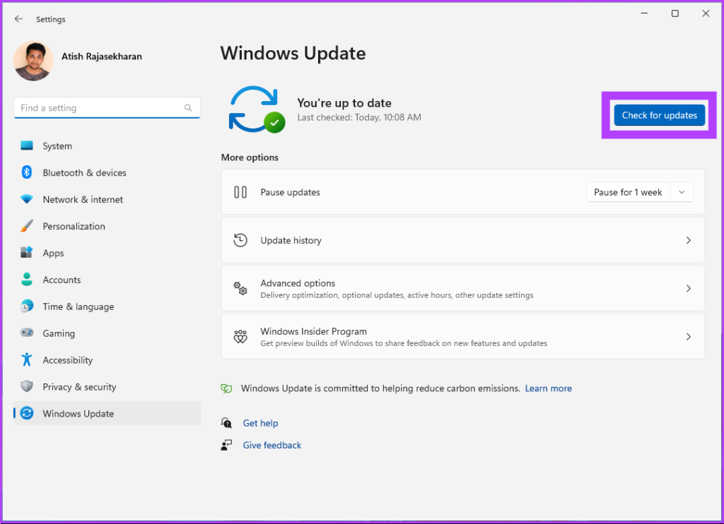Select the Personalization brush icon
The image size is (724, 524).
click(x=26, y=226)
